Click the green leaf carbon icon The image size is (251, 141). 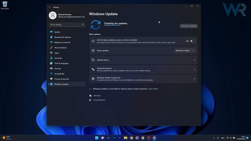coord(91,89)
